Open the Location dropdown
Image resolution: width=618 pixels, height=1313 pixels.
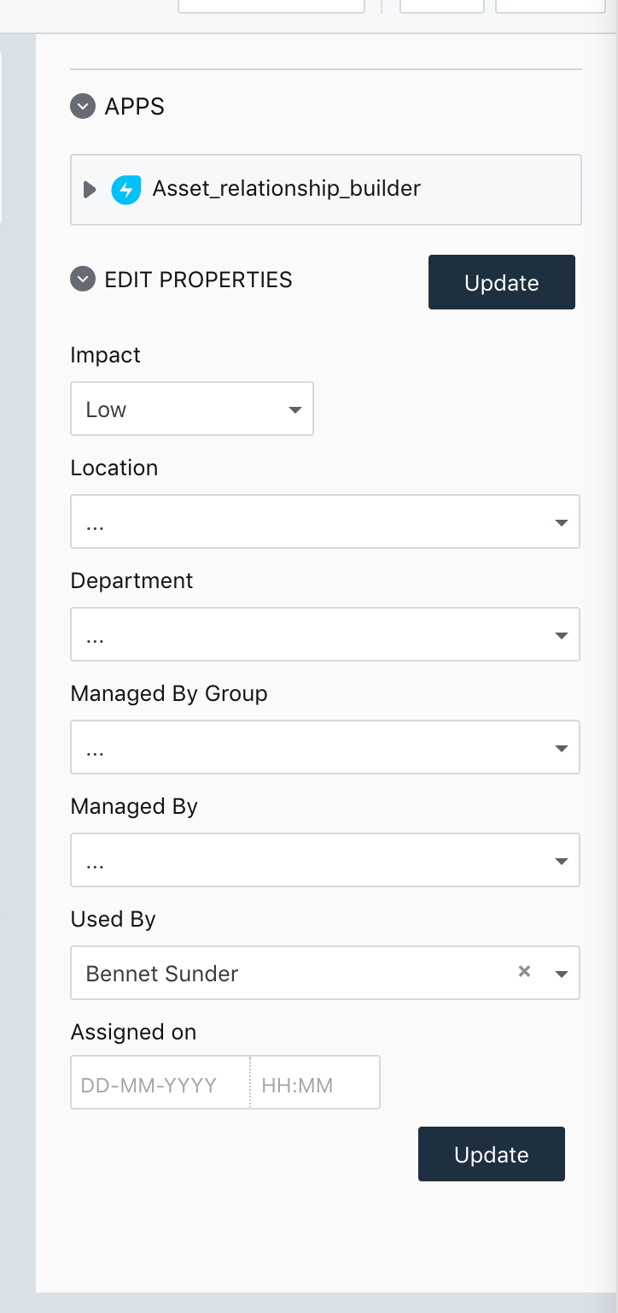tap(324, 521)
